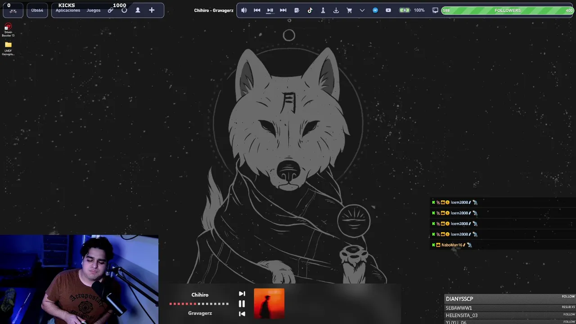This screenshot has height=324, width=576.
Task: Click the webcam feed overlay
Action: (x=79, y=279)
